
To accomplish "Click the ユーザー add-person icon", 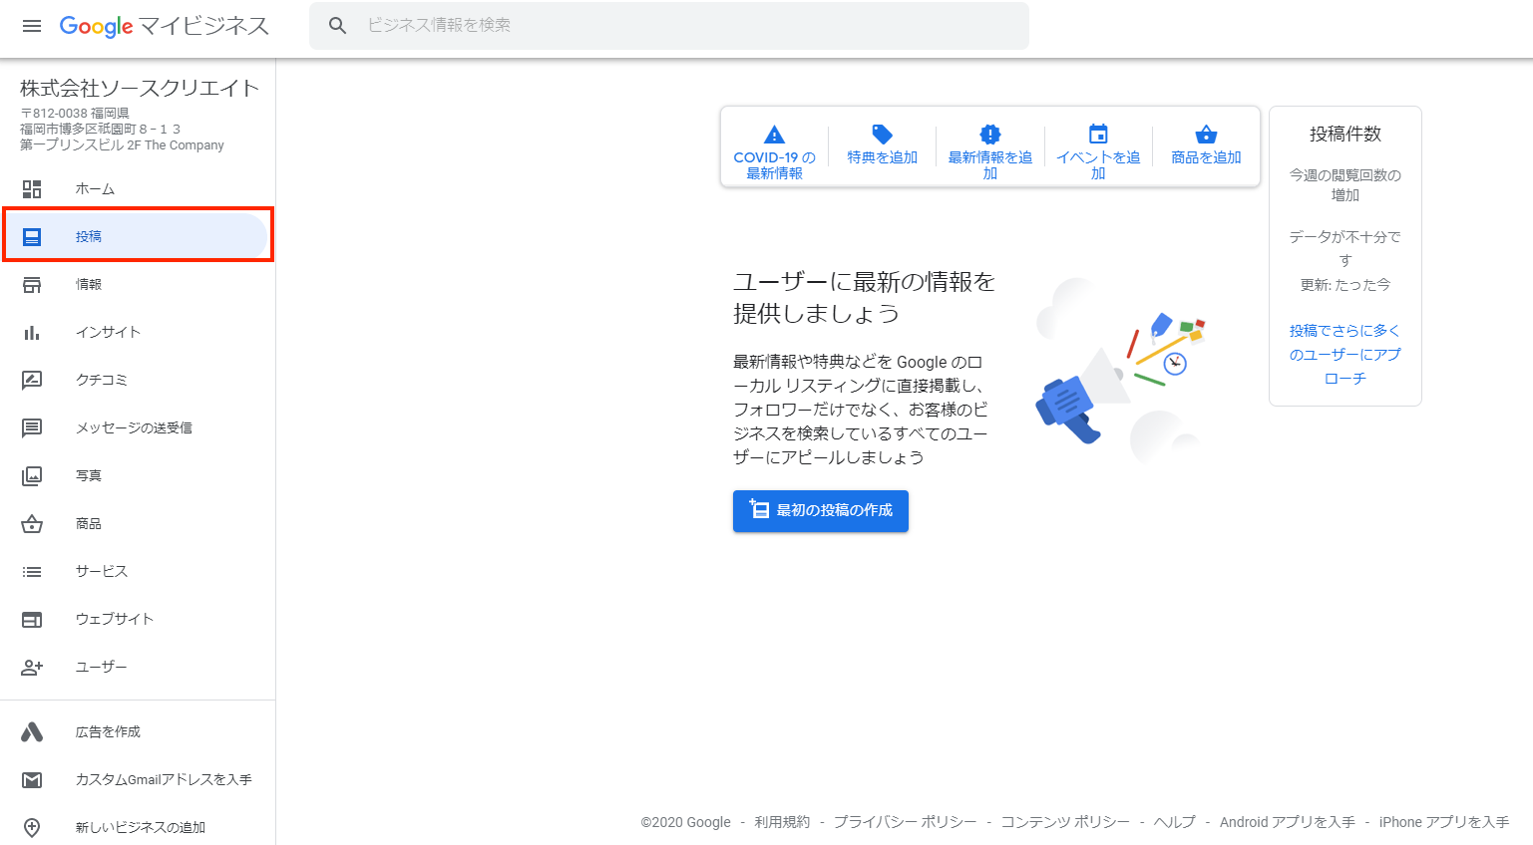I will pos(32,668).
